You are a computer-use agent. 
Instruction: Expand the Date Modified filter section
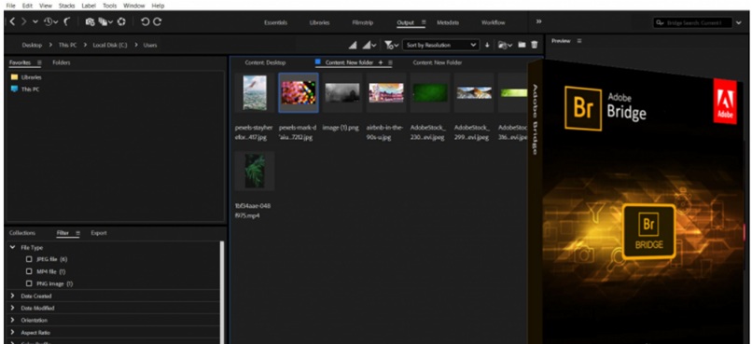[x=12, y=308]
